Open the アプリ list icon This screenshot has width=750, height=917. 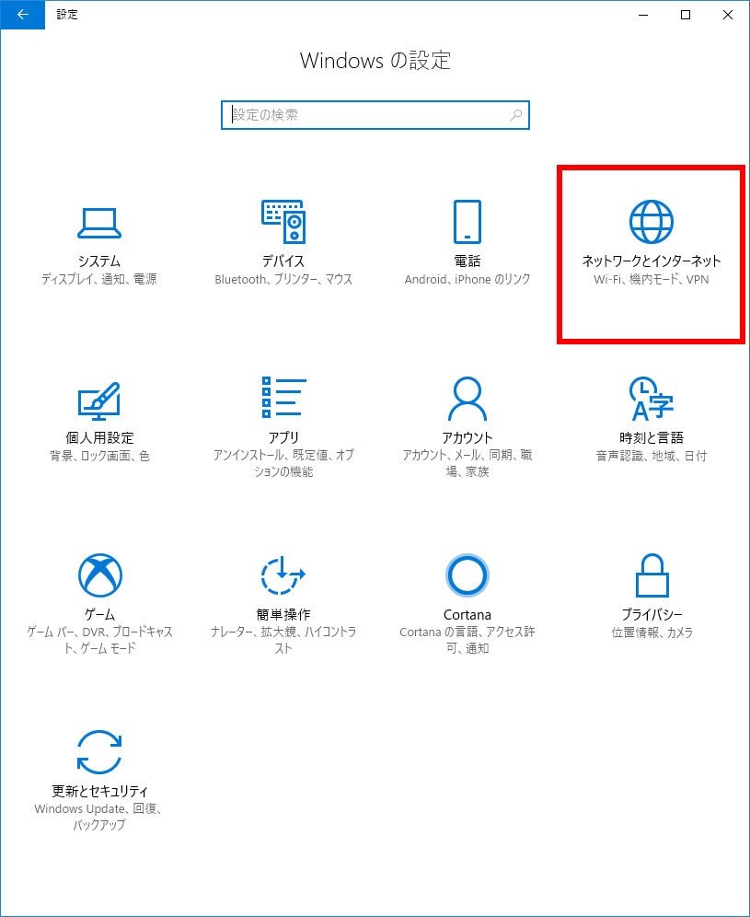click(283, 398)
